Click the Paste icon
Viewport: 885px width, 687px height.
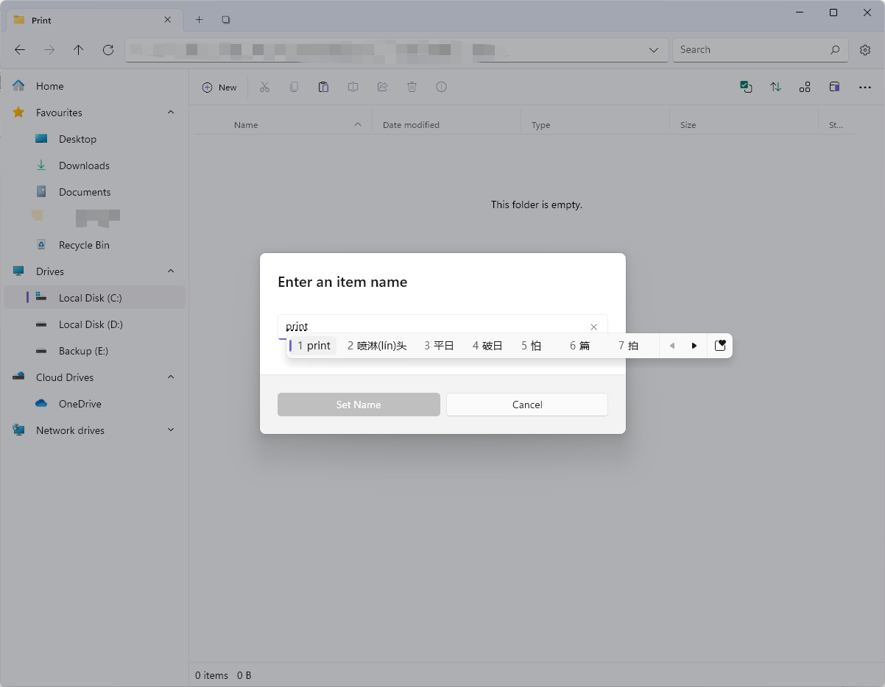tap(324, 87)
